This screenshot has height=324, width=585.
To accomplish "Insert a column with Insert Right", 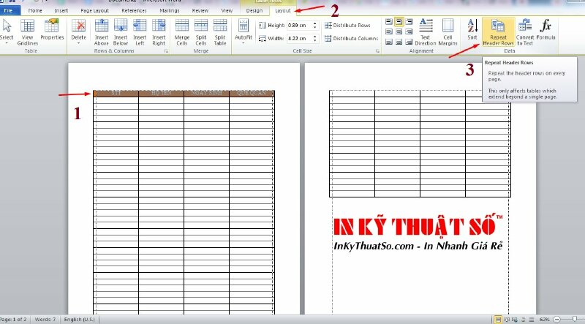I will [x=159, y=32].
